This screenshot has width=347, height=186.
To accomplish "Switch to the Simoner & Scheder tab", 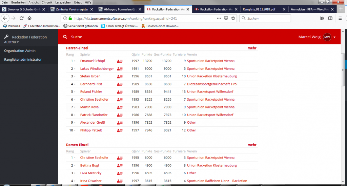I will click(x=24, y=9).
